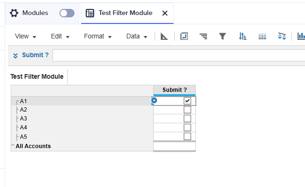Viewport: 305px width, 187px height.
Task: Tick the Submit checkbox for A5
Action: 187,136
